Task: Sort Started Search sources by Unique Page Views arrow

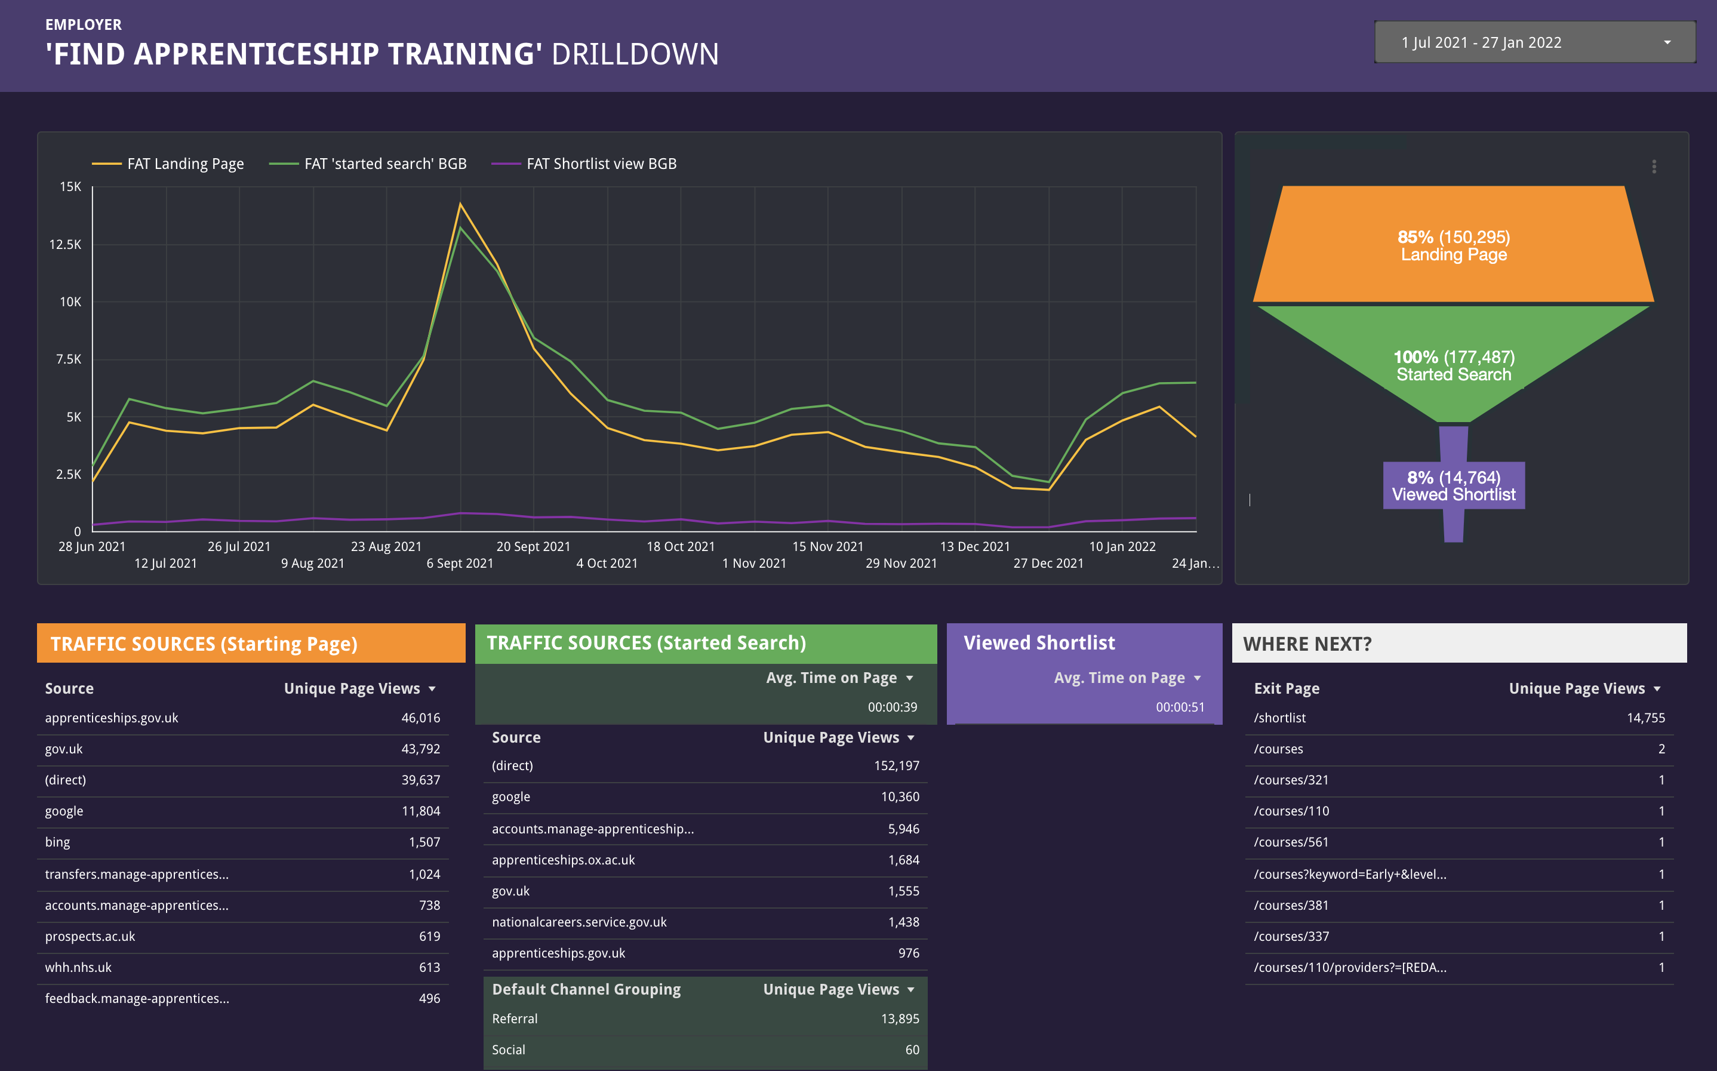Action: (x=911, y=737)
